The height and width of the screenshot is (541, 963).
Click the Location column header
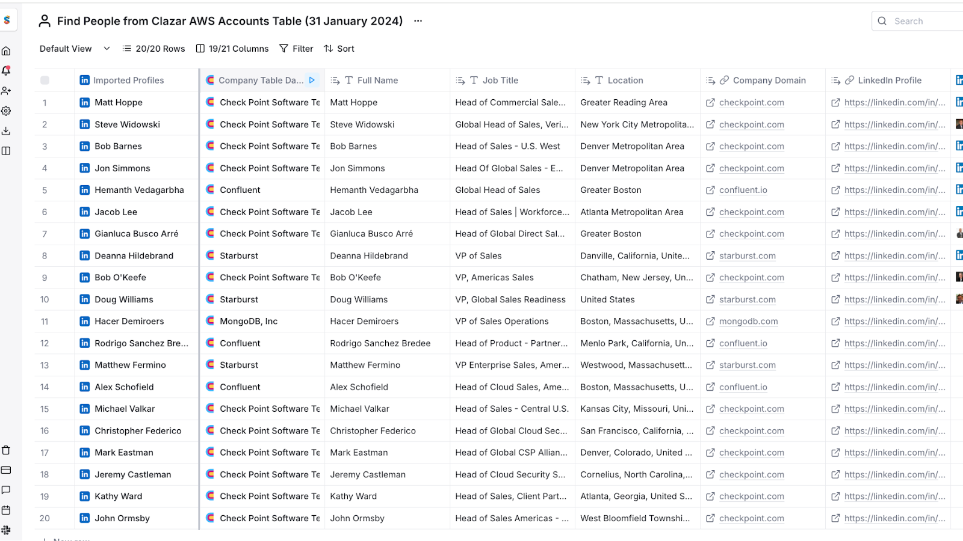637,80
